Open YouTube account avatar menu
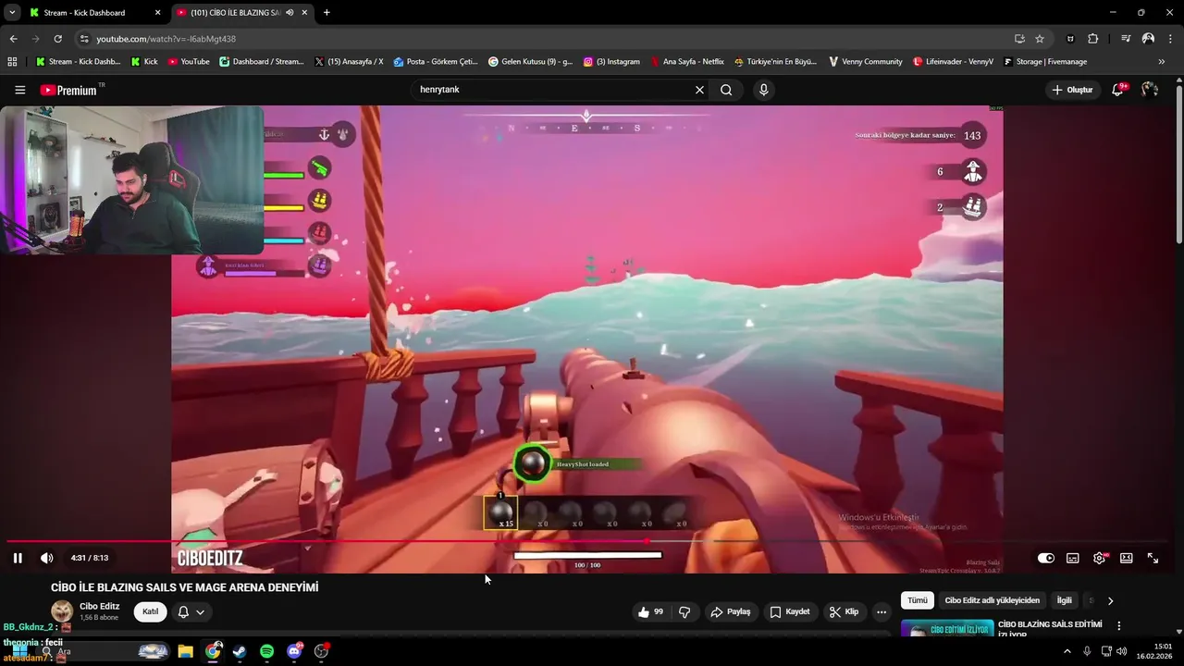The height and width of the screenshot is (666, 1184). pos(1150,90)
